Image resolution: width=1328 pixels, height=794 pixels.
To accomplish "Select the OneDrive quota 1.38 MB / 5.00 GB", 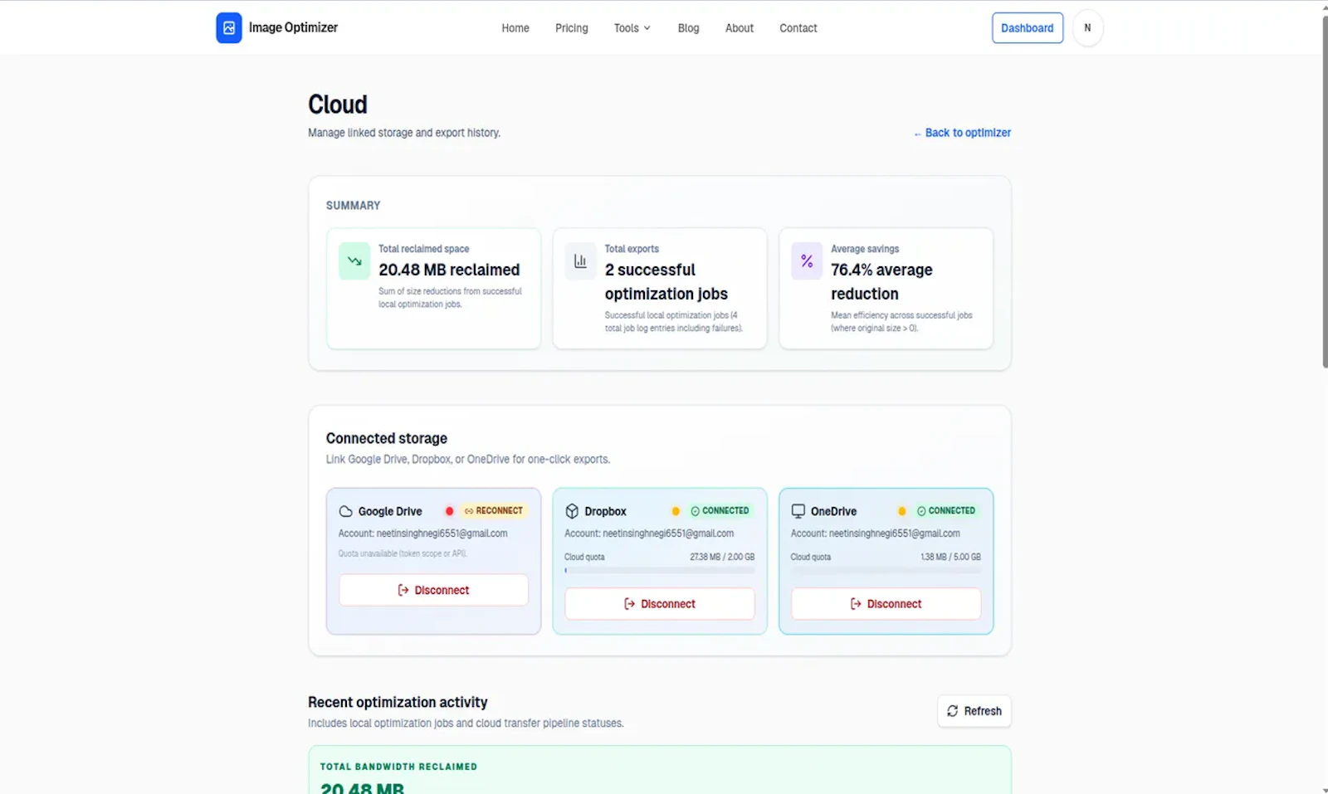I will coord(950,557).
